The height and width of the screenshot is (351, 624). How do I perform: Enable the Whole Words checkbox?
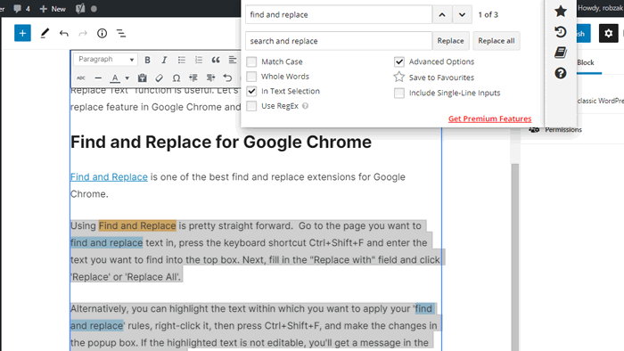[251, 77]
